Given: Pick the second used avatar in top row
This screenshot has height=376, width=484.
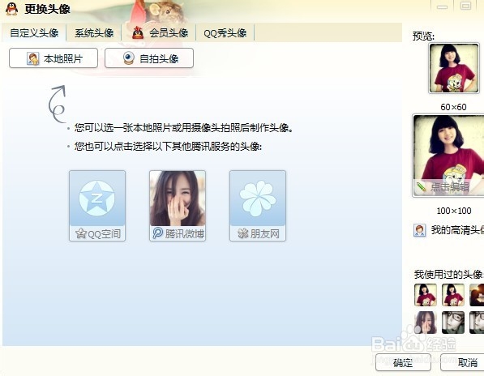Looking at the screenshot, I should pos(453,295).
